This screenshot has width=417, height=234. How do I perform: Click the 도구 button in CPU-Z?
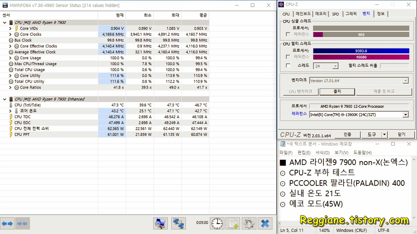(x=372, y=134)
